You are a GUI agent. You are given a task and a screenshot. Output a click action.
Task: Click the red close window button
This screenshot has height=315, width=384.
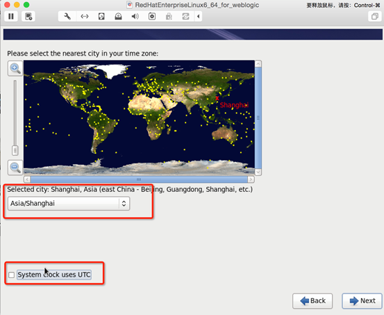(8, 5)
